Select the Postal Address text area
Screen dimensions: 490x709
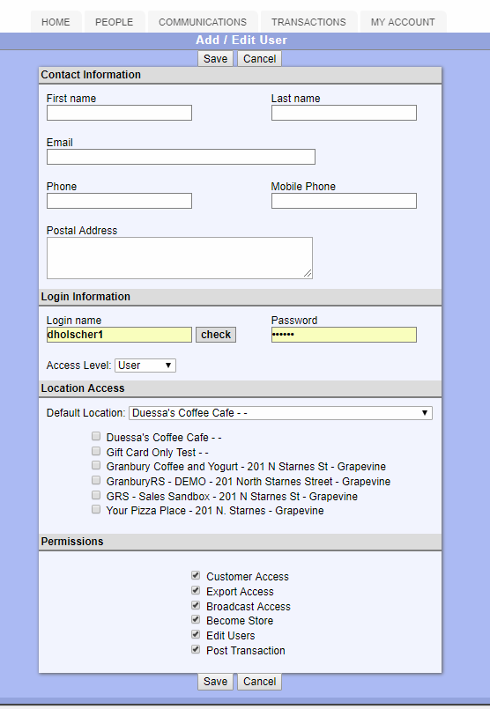180,258
